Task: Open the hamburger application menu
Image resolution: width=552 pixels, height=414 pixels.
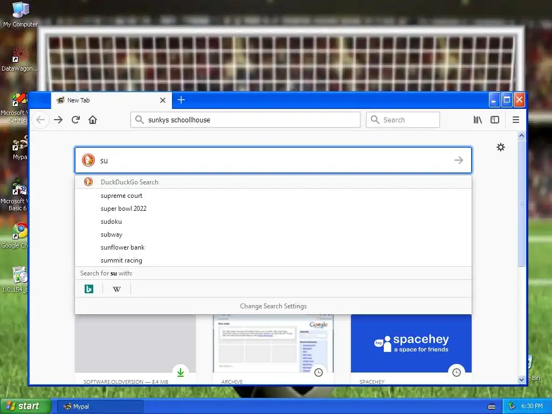Action: (x=516, y=120)
